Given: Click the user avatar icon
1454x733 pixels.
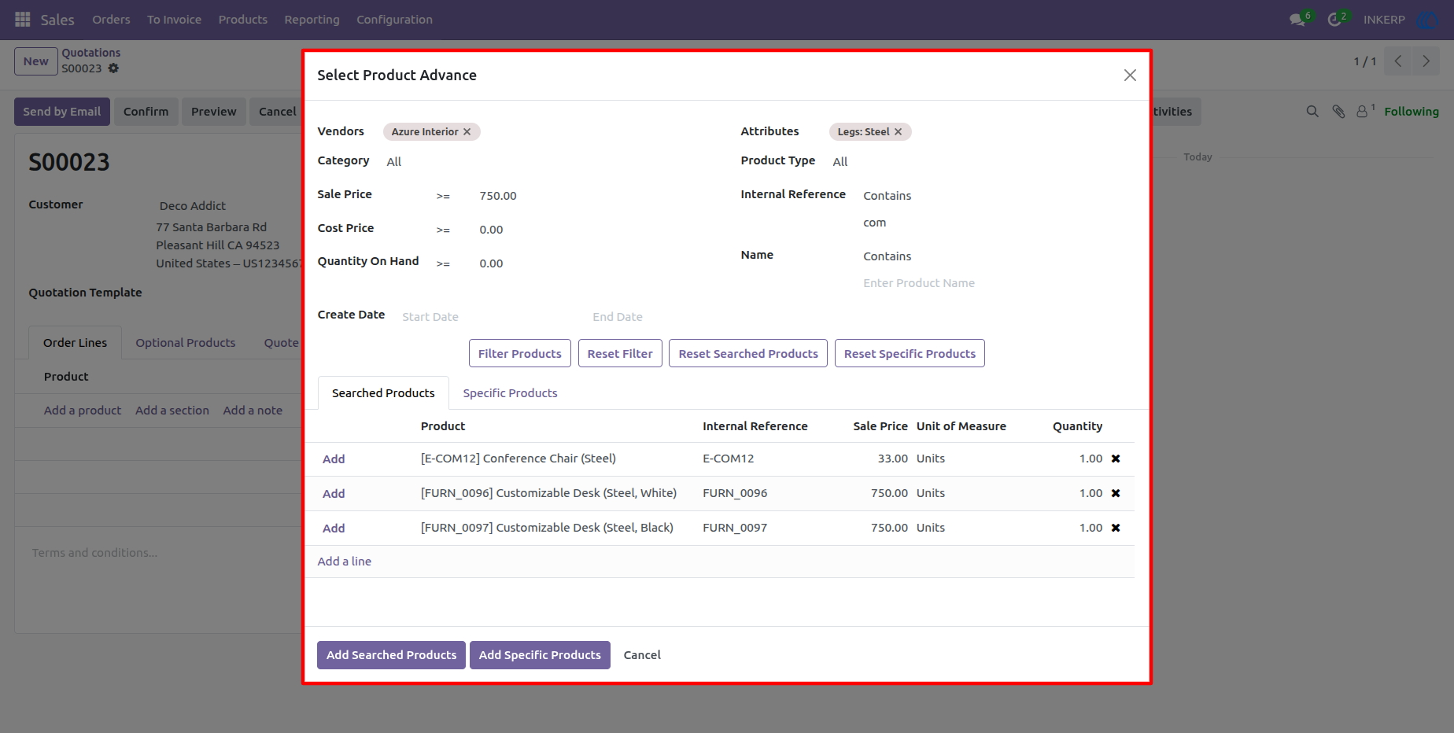Looking at the screenshot, I should [x=1427, y=20].
